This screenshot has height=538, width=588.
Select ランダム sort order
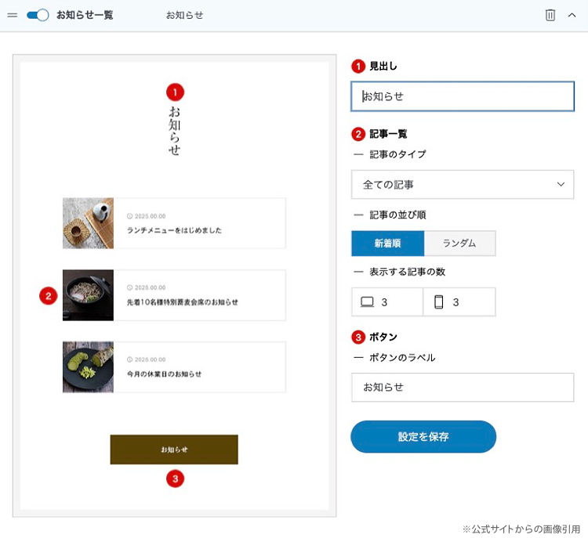pyautogui.click(x=459, y=244)
